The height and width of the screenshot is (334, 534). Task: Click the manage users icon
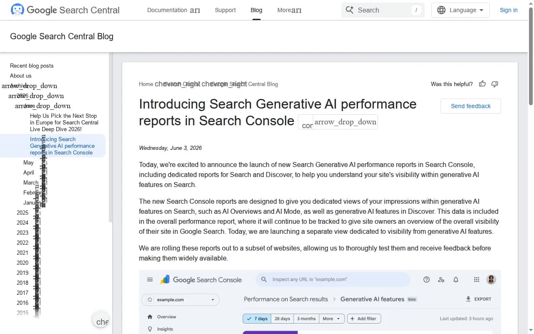(441, 280)
